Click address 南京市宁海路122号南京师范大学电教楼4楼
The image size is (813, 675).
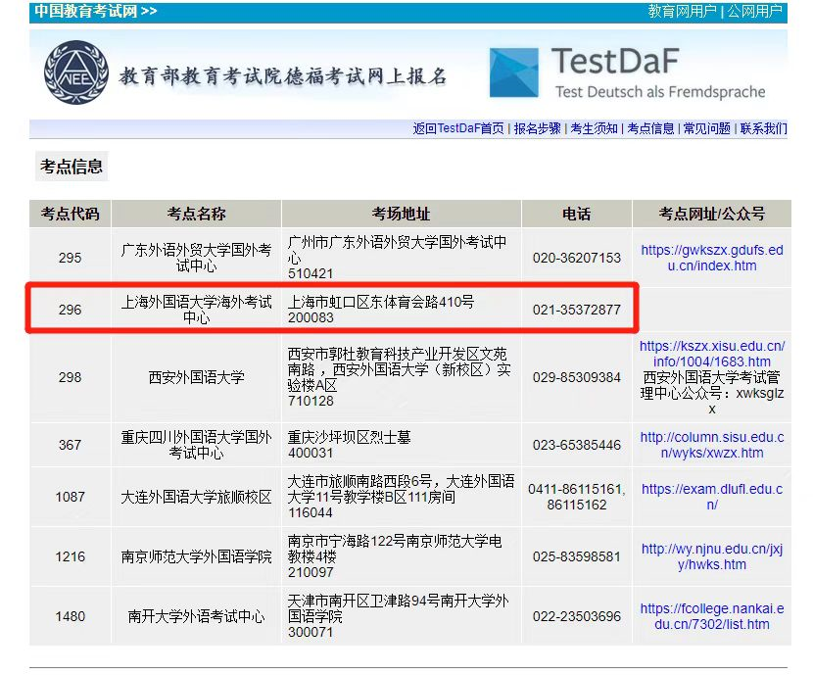[x=395, y=549]
